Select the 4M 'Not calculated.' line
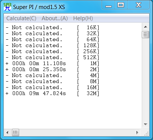The image size is (153, 140). [52, 76]
